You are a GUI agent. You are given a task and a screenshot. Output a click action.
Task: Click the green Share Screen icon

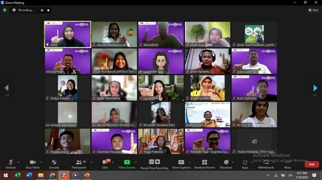[127, 163]
